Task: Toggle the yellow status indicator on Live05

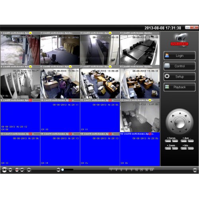Action: 30,66
